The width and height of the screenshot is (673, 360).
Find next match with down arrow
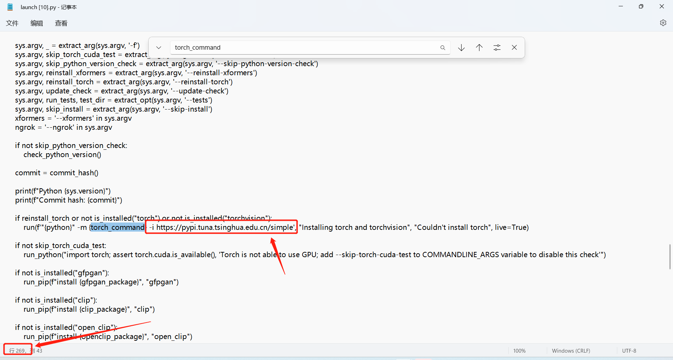461,48
